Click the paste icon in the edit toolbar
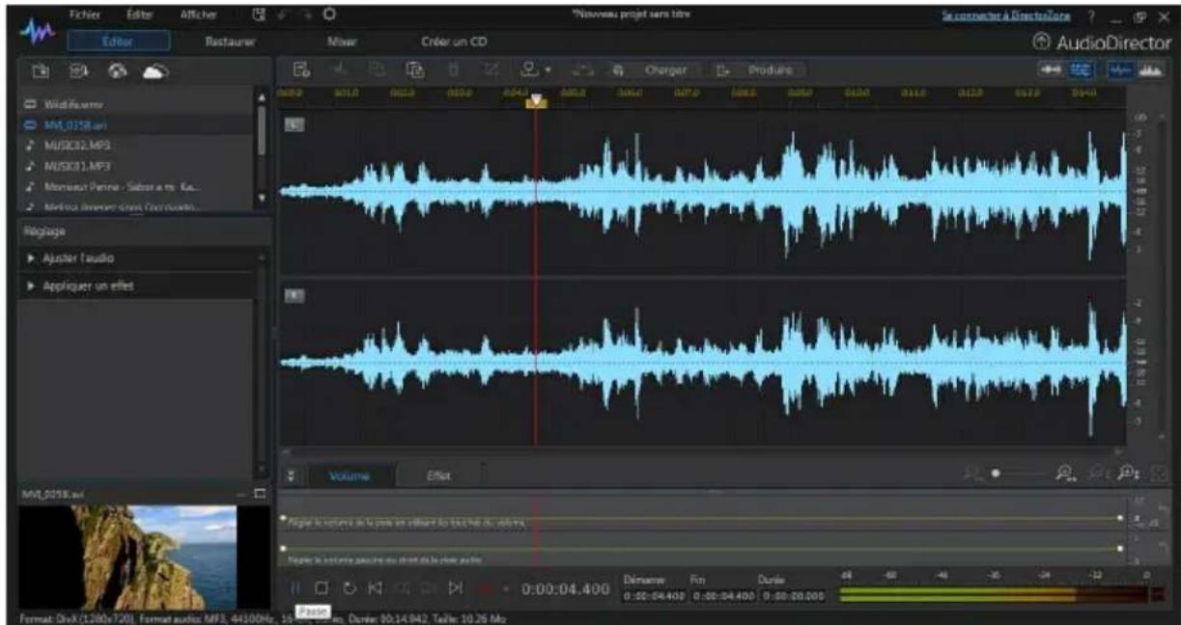1181x625 pixels. tap(415, 70)
